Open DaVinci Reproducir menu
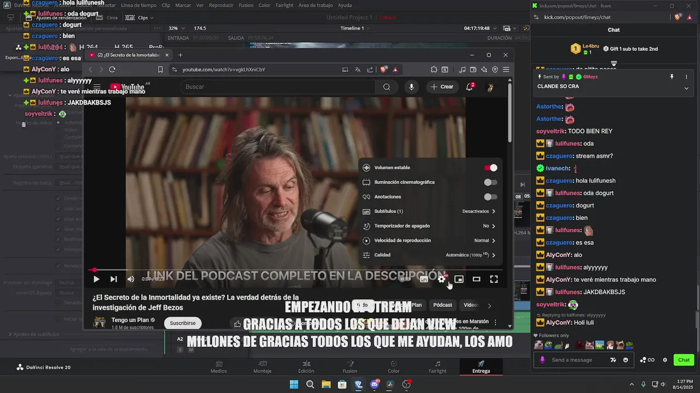 click(x=221, y=5)
